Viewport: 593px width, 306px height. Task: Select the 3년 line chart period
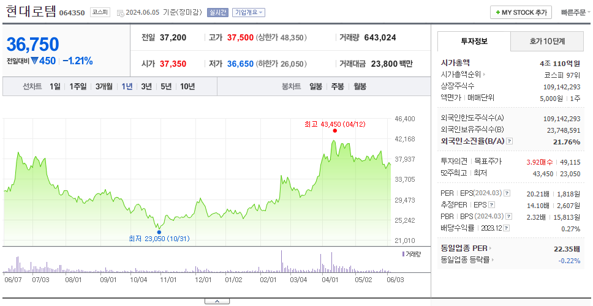(x=146, y=86)
